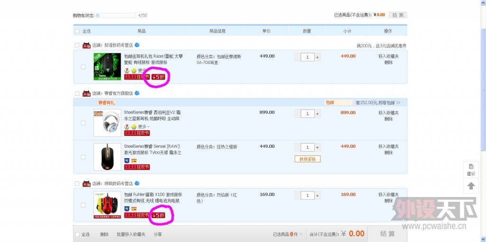Click the back-to-top arrow button
Image resolution: width=486 pixels, height=242 pixels.
[x=471, y=186]
